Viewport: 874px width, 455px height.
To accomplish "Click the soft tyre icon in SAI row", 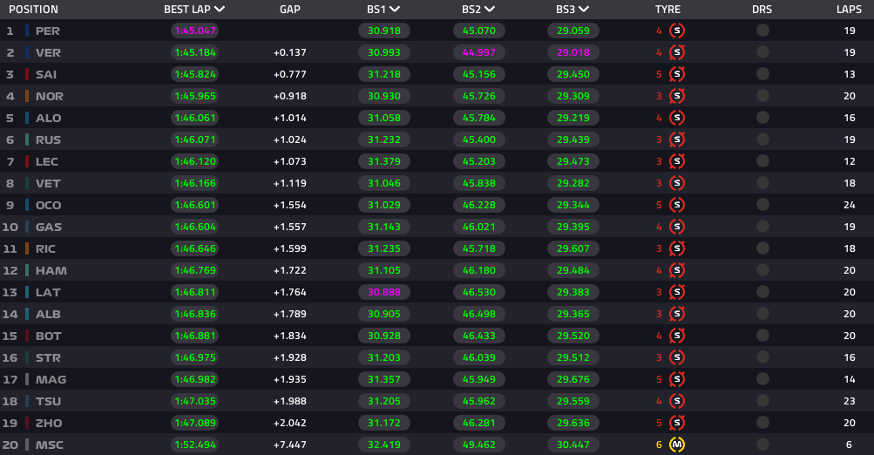I will tap(677, 74).
